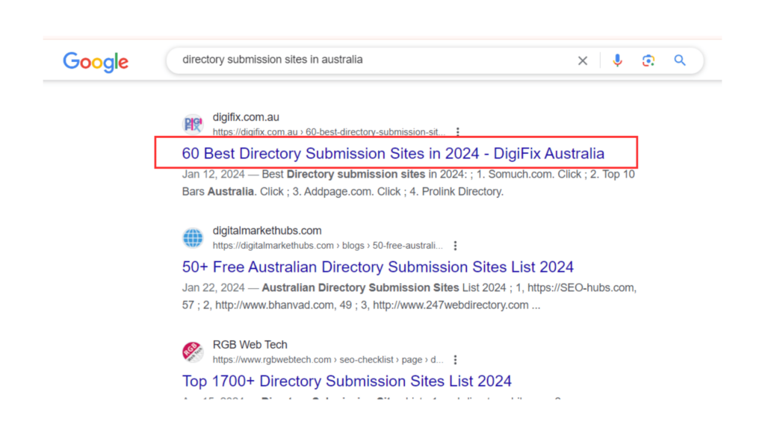Open the three-dot menu for the digifix.com.au result
The image size is (765, 430).
[458, 131]
